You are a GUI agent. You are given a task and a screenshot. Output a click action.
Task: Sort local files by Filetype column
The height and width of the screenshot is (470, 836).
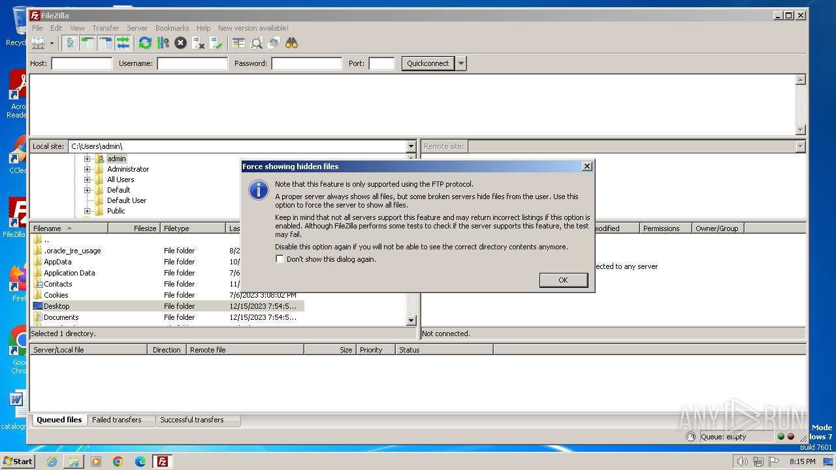[x=193, y=228]
